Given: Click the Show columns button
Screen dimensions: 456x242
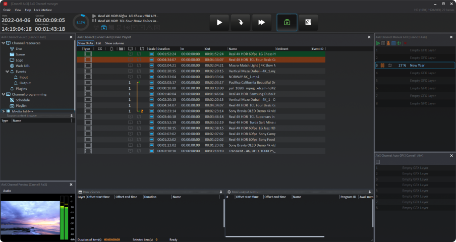Looking at the screenshot, I should click(x=114, y=43).
